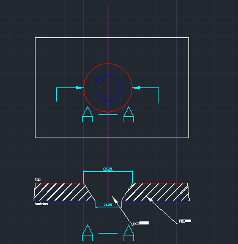The image size is (238, 244).
Task: Click the left 'pcb' leader label
Action: point(141,223)
